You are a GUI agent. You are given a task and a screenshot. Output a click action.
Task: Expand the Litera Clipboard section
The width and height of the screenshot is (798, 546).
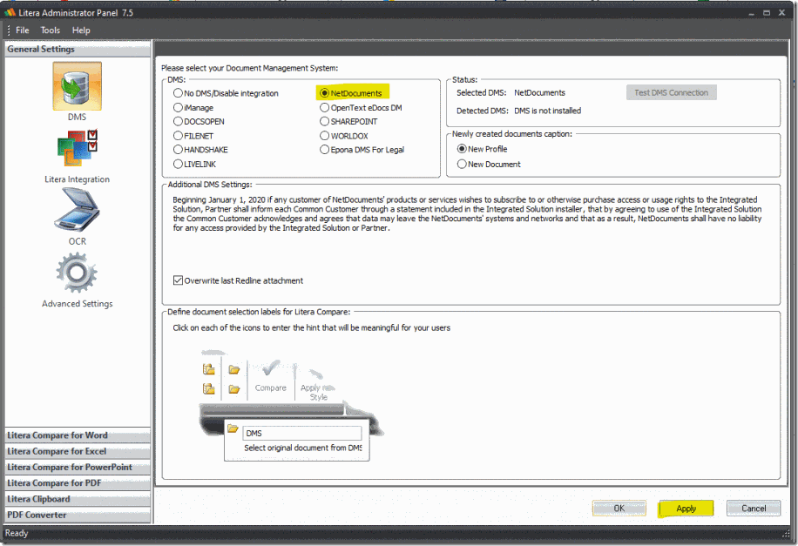78,499
